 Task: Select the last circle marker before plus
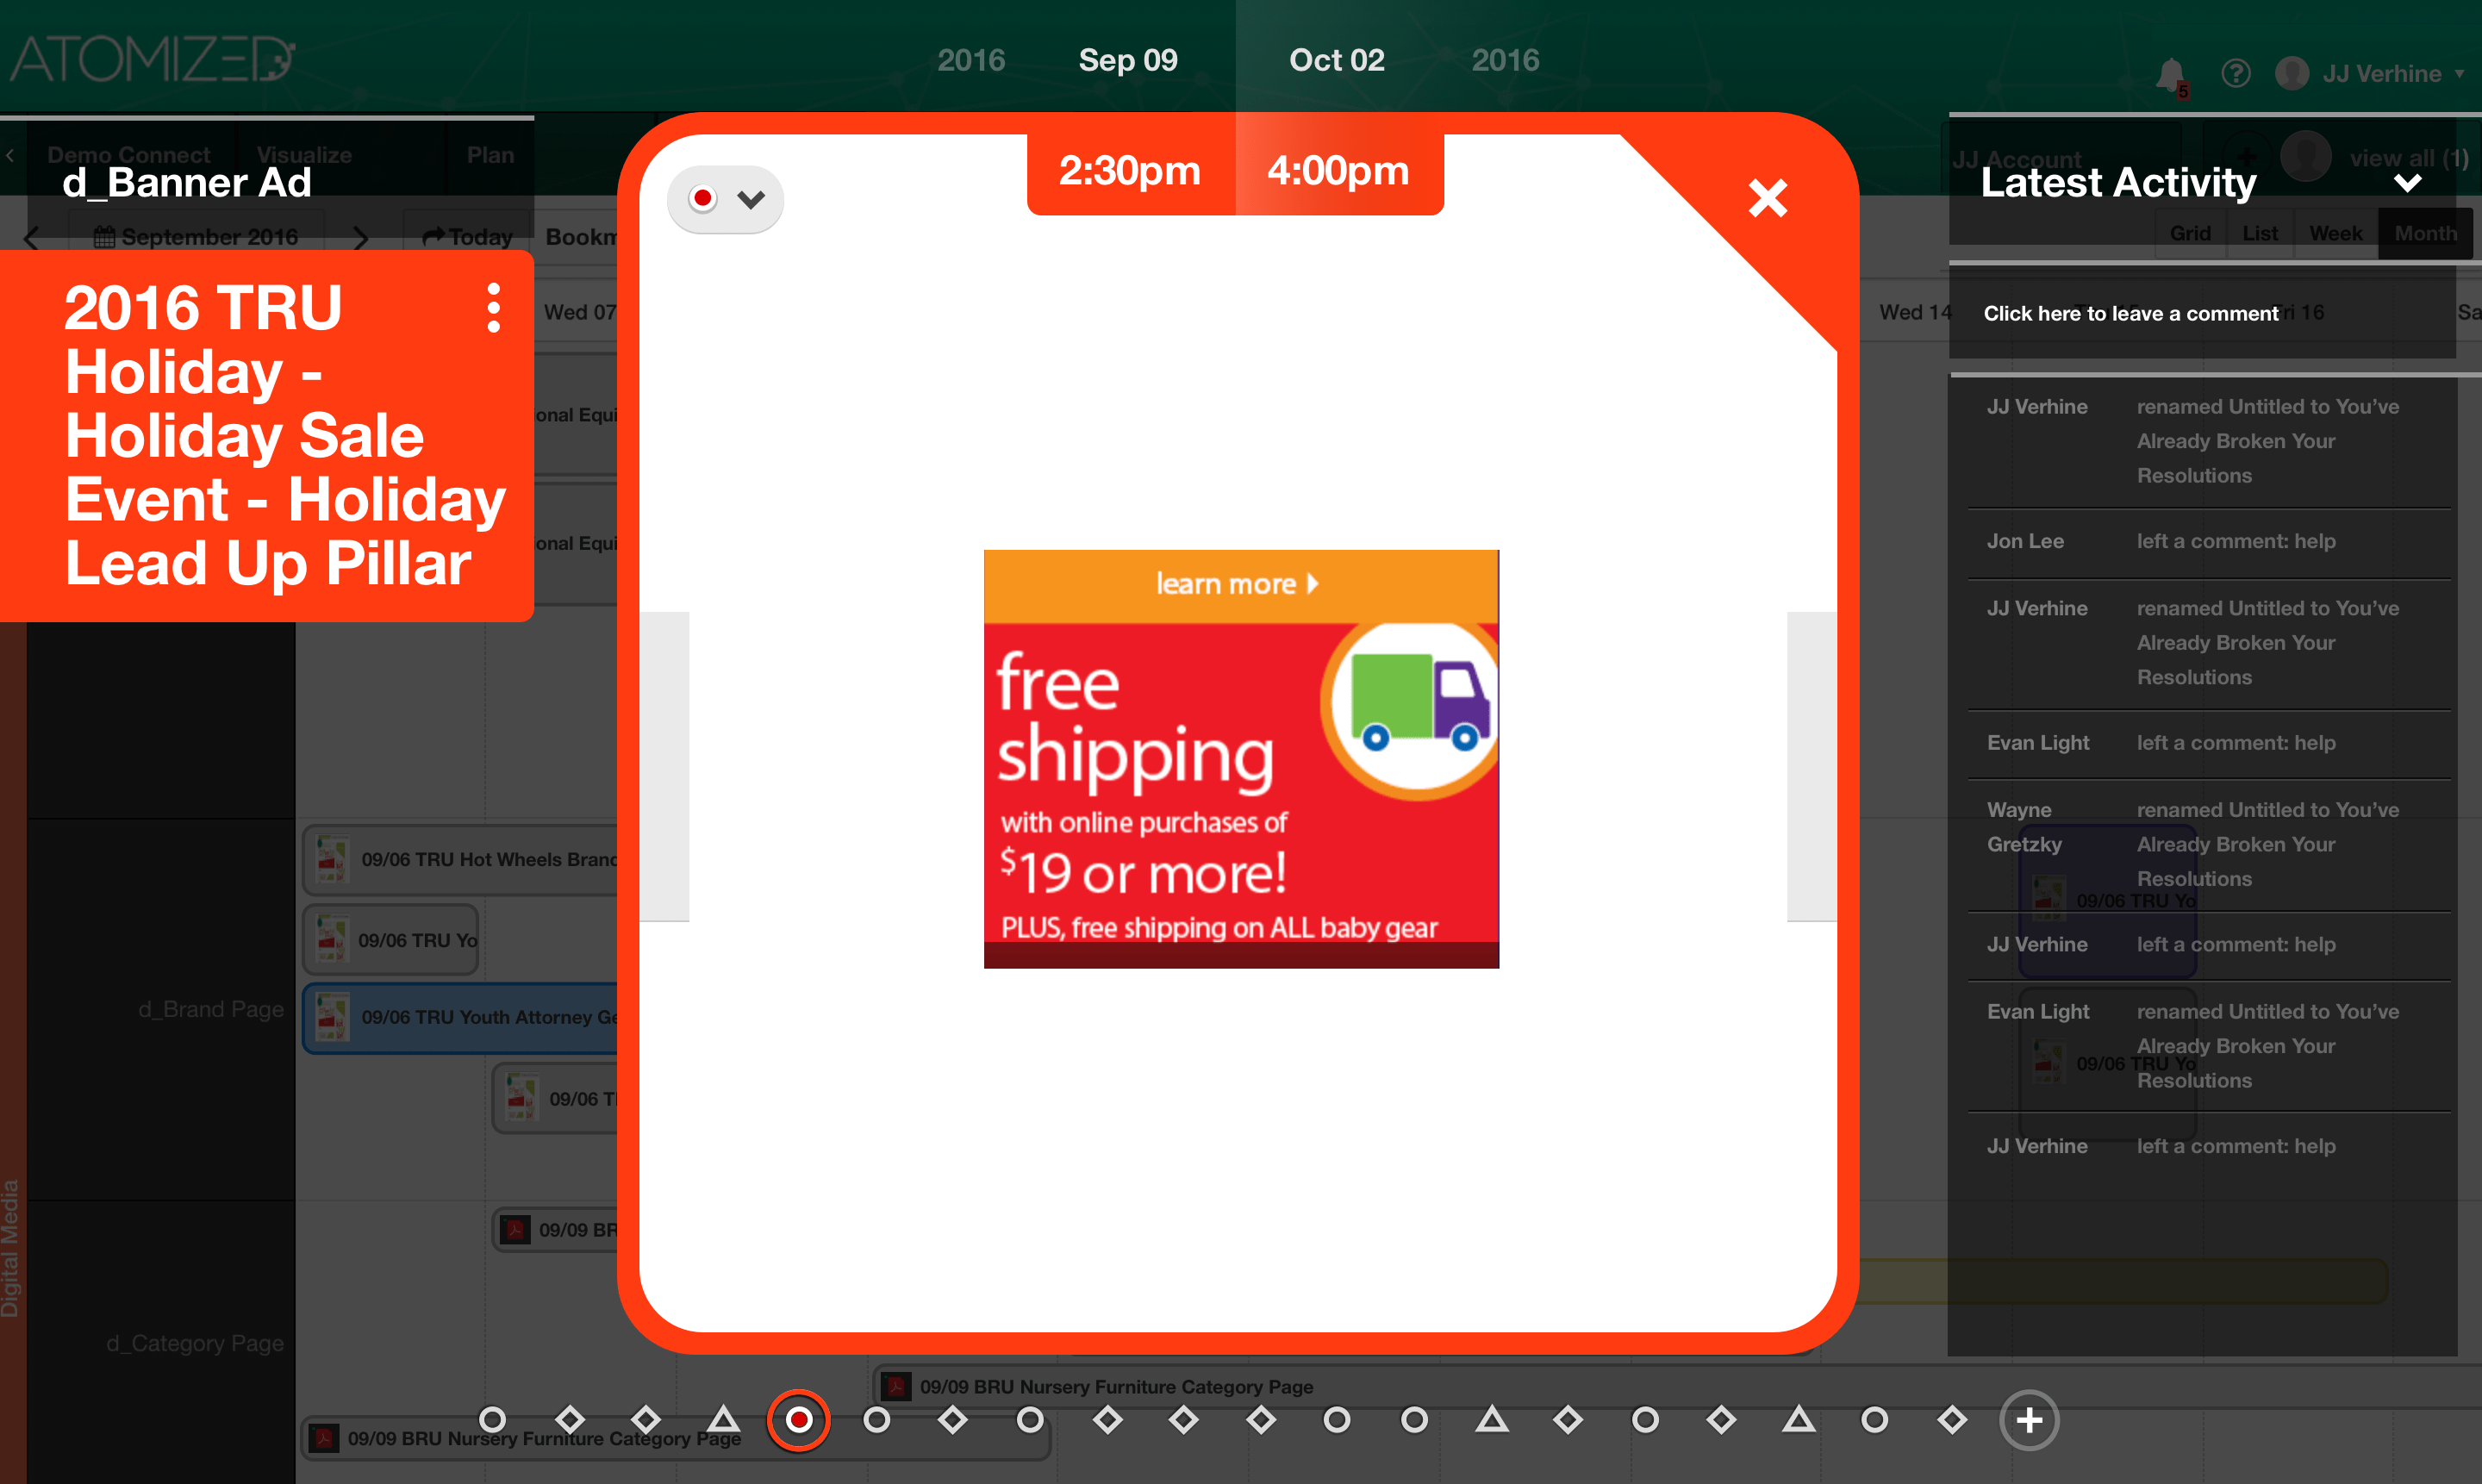point(1874,1419)
